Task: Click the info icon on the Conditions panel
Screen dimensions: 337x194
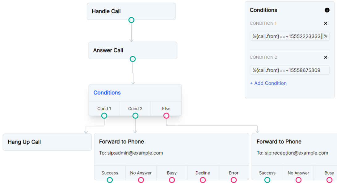Action: [x=327, y=10]
